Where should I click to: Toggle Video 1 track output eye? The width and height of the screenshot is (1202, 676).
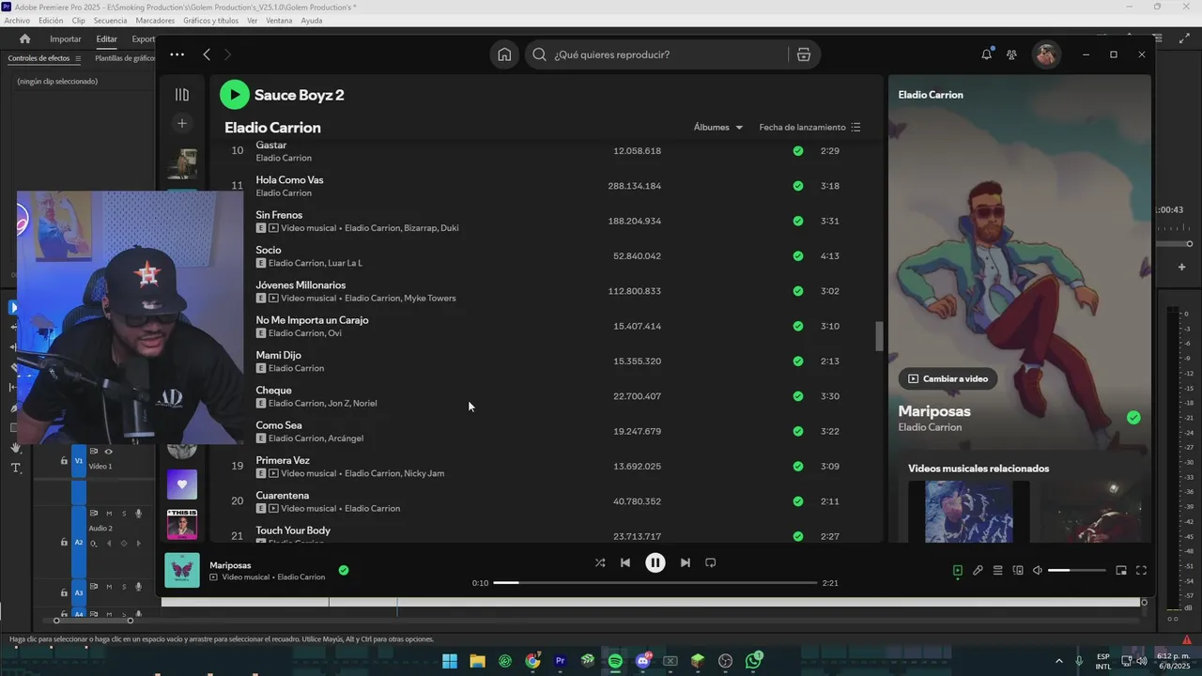click(108, 452)
